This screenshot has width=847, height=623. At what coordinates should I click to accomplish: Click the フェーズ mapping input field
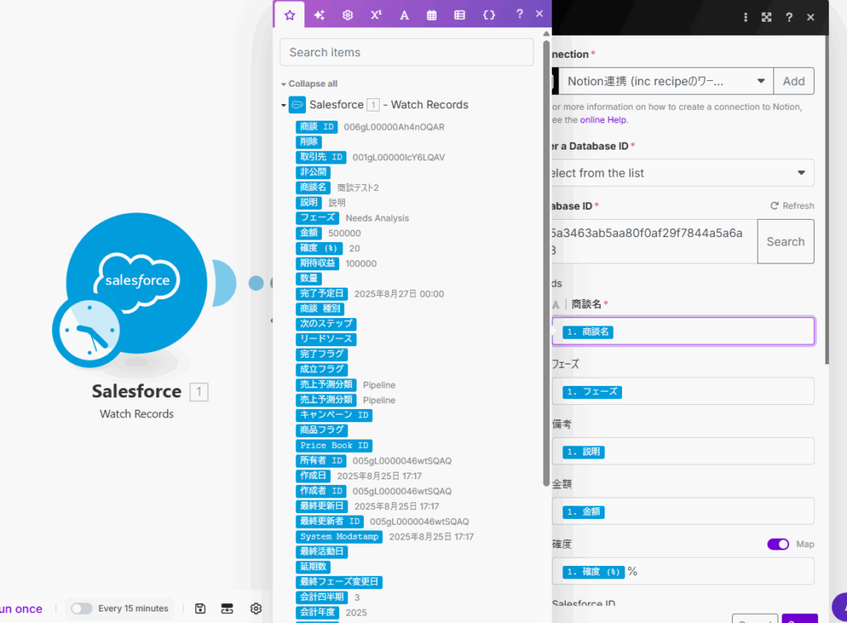pos(682,391)
